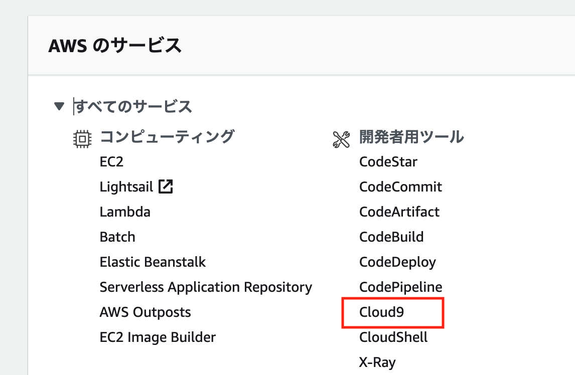575x375 pixels.
Task: Open Lambda from the computing list
Action: tap(125, 212)
